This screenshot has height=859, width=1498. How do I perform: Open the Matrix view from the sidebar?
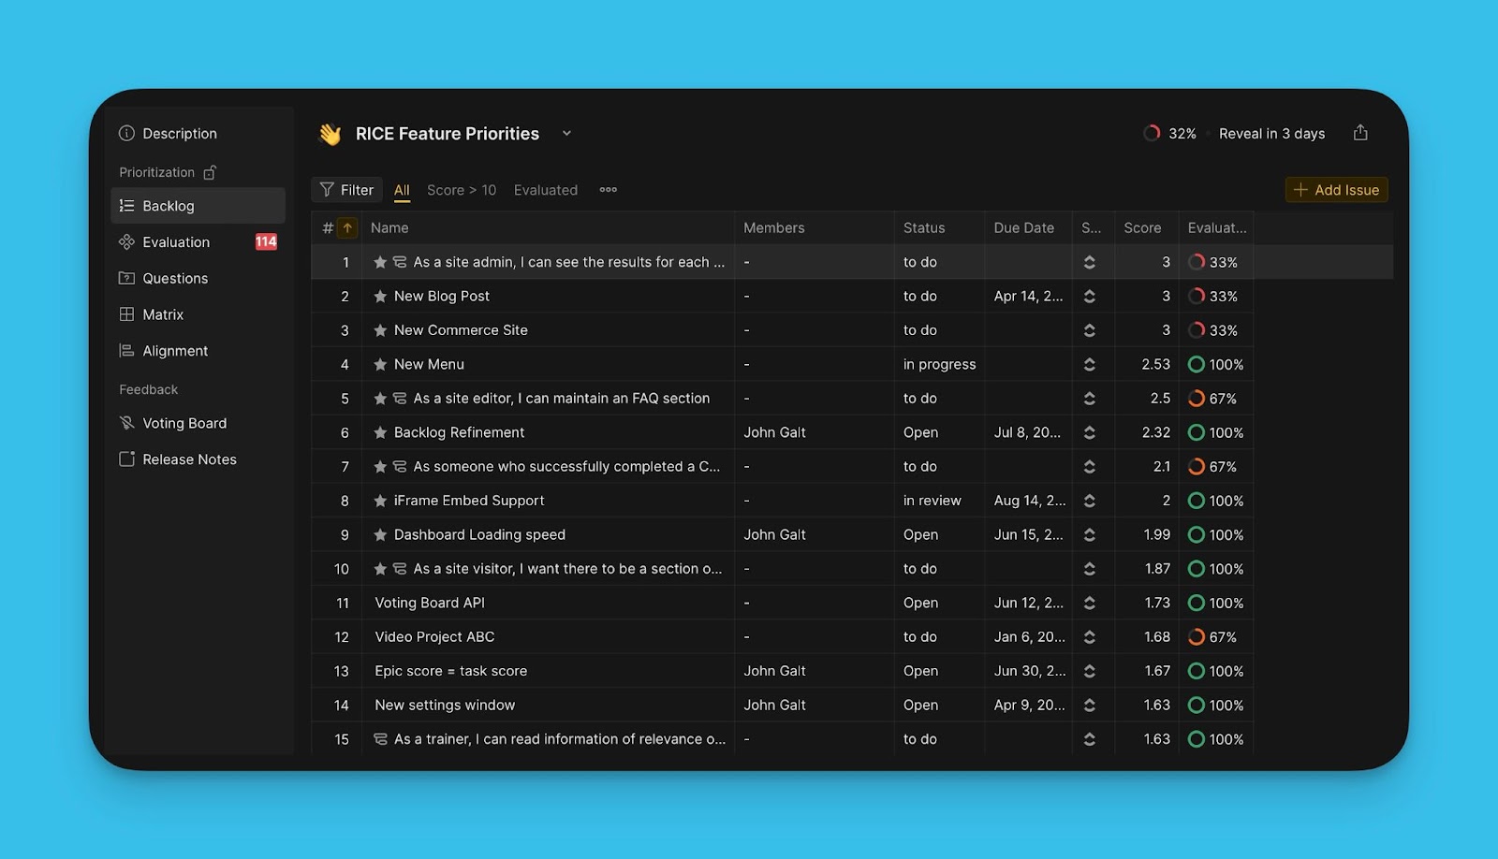coord(164,314)
